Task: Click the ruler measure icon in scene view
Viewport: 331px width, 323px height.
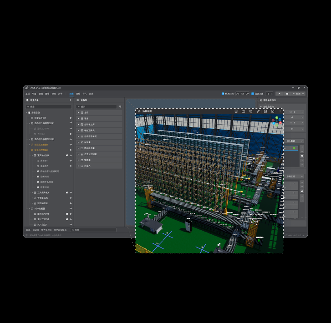Action: (258, 111)
